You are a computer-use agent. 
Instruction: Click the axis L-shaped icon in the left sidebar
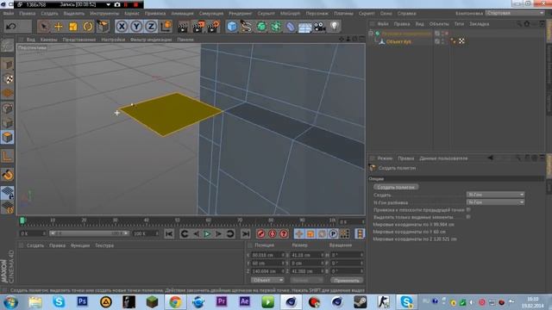(x=8, y=156)
